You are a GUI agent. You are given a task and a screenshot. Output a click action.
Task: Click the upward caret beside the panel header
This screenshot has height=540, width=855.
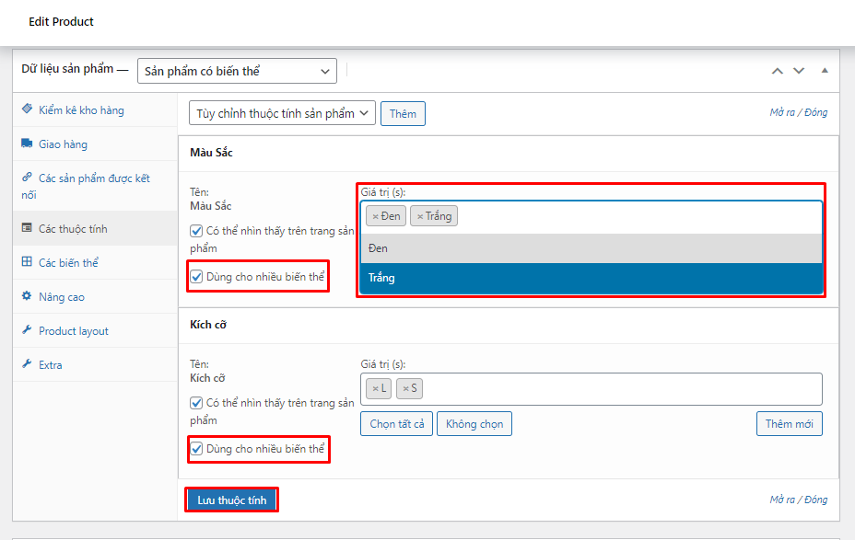click(777, 70)
